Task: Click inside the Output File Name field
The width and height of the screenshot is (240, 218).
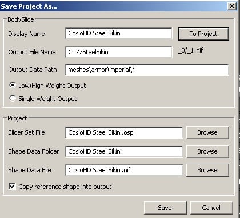Action: pos(119,52)
